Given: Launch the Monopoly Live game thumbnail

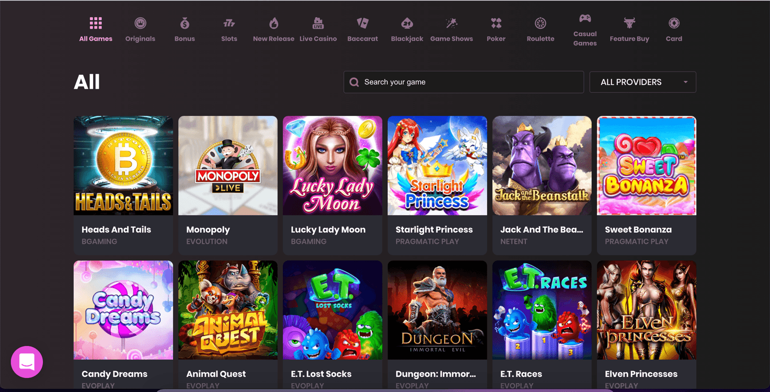Looking at the screenshot, I should [228, 165].
